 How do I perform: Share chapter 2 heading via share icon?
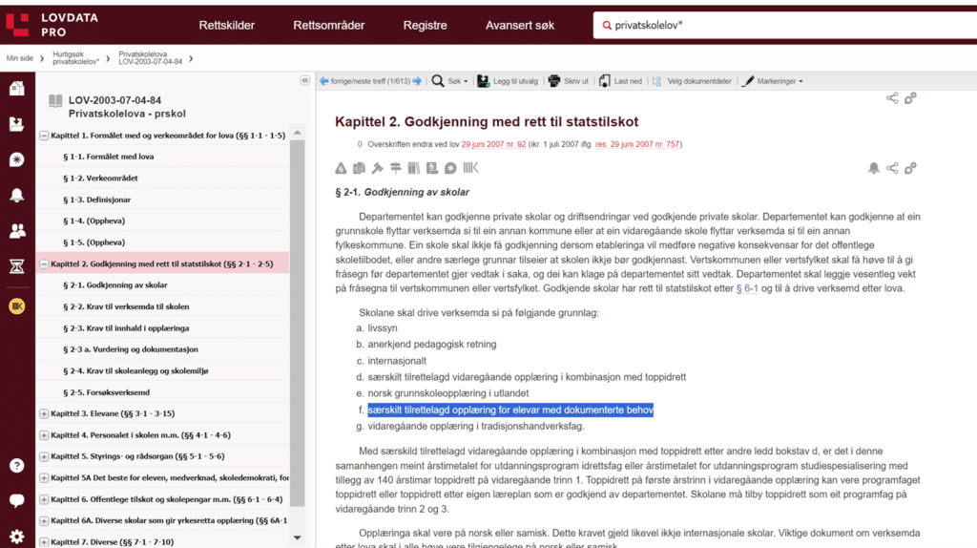coord(892,98)
